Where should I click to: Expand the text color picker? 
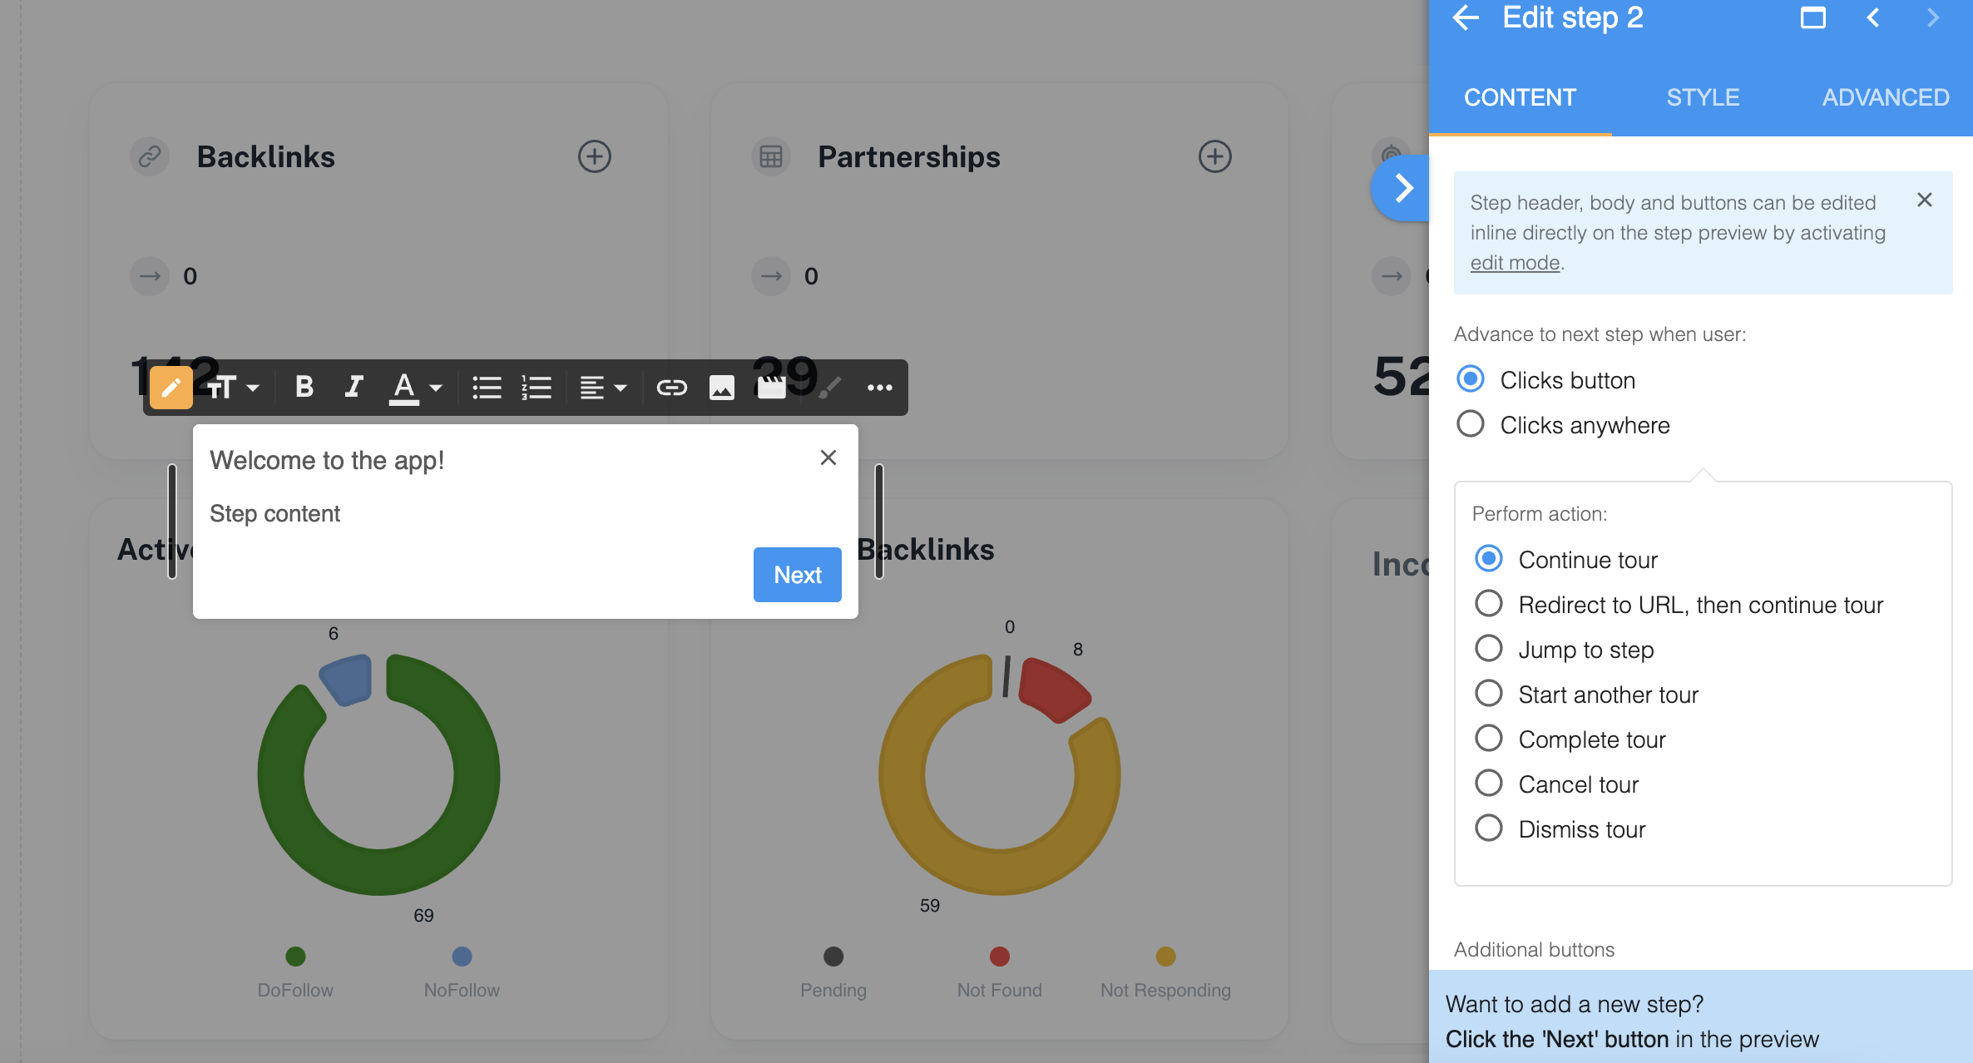(x=433, y=388)
